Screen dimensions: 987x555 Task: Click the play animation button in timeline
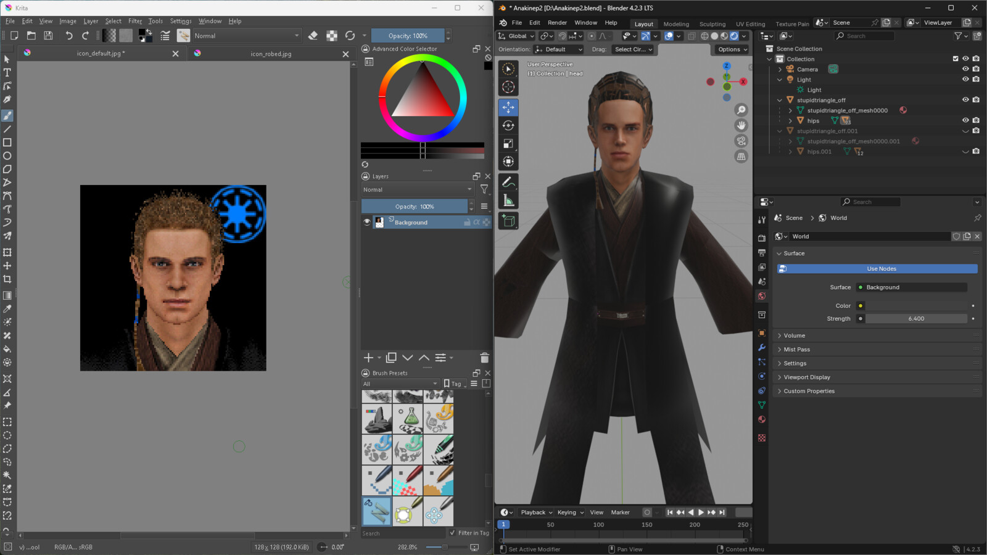pos(701,512)
